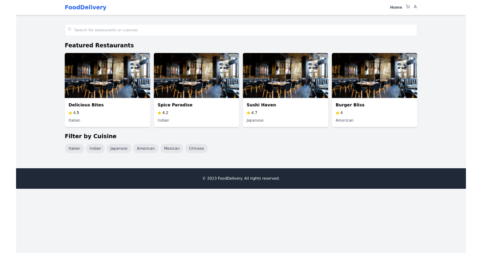Click the Burger Bliss restaurant photo
Image resolution: width=482 pixels, height=253 pixels.
pyautogui.click(x=374, y=75)
